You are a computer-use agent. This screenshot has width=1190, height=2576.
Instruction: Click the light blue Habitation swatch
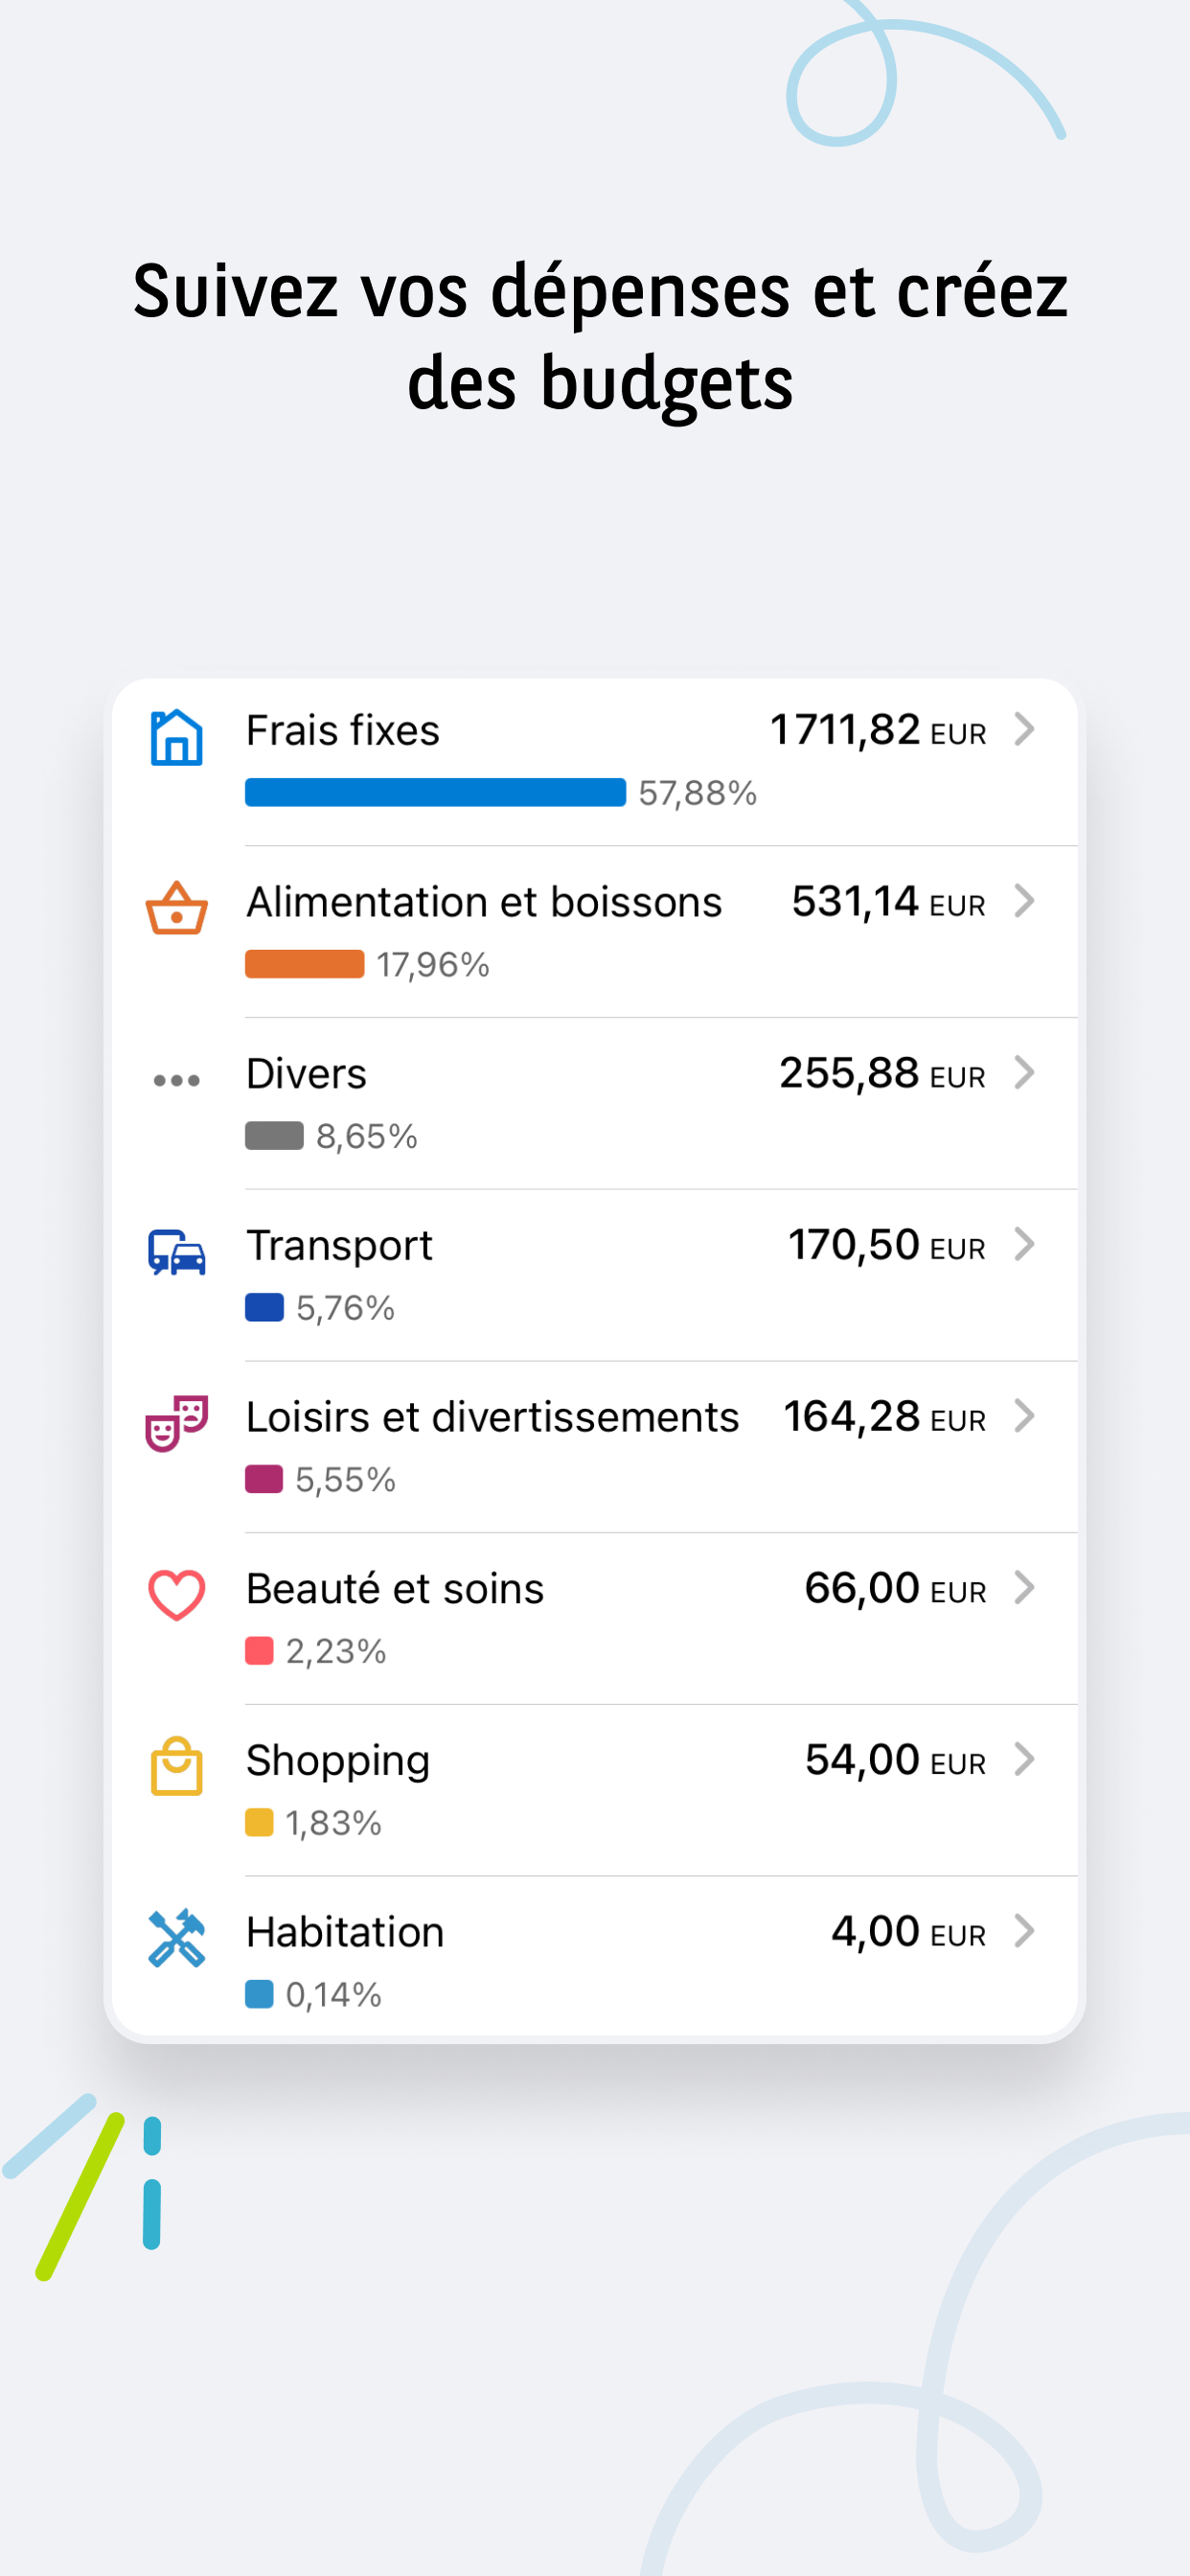[259, 1994]
